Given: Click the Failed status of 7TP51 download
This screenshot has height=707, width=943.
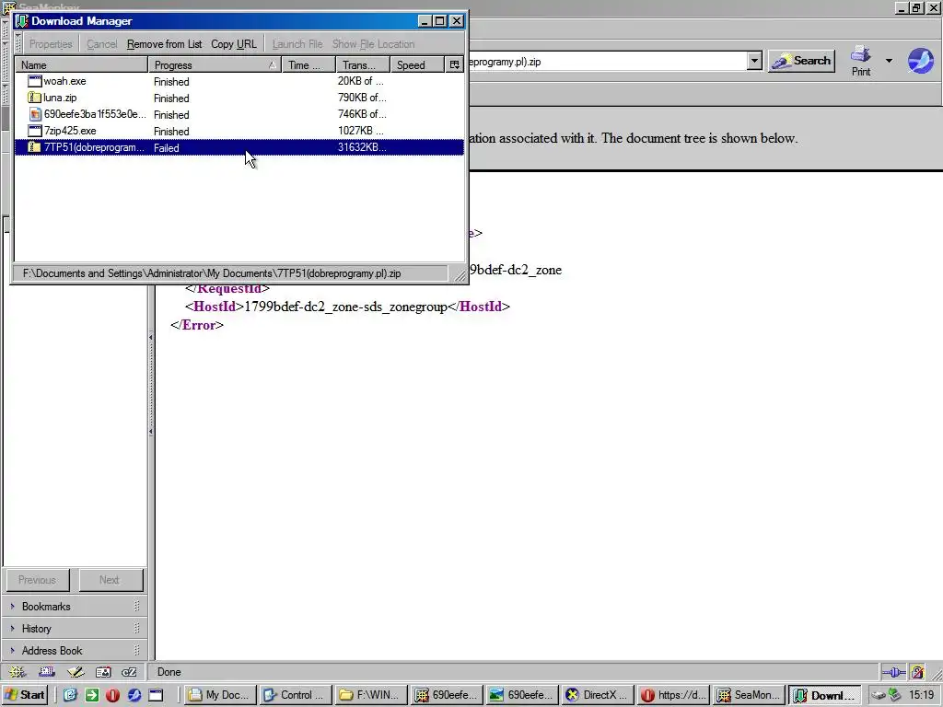Looking at the screenshot, I should pos(167,148).
